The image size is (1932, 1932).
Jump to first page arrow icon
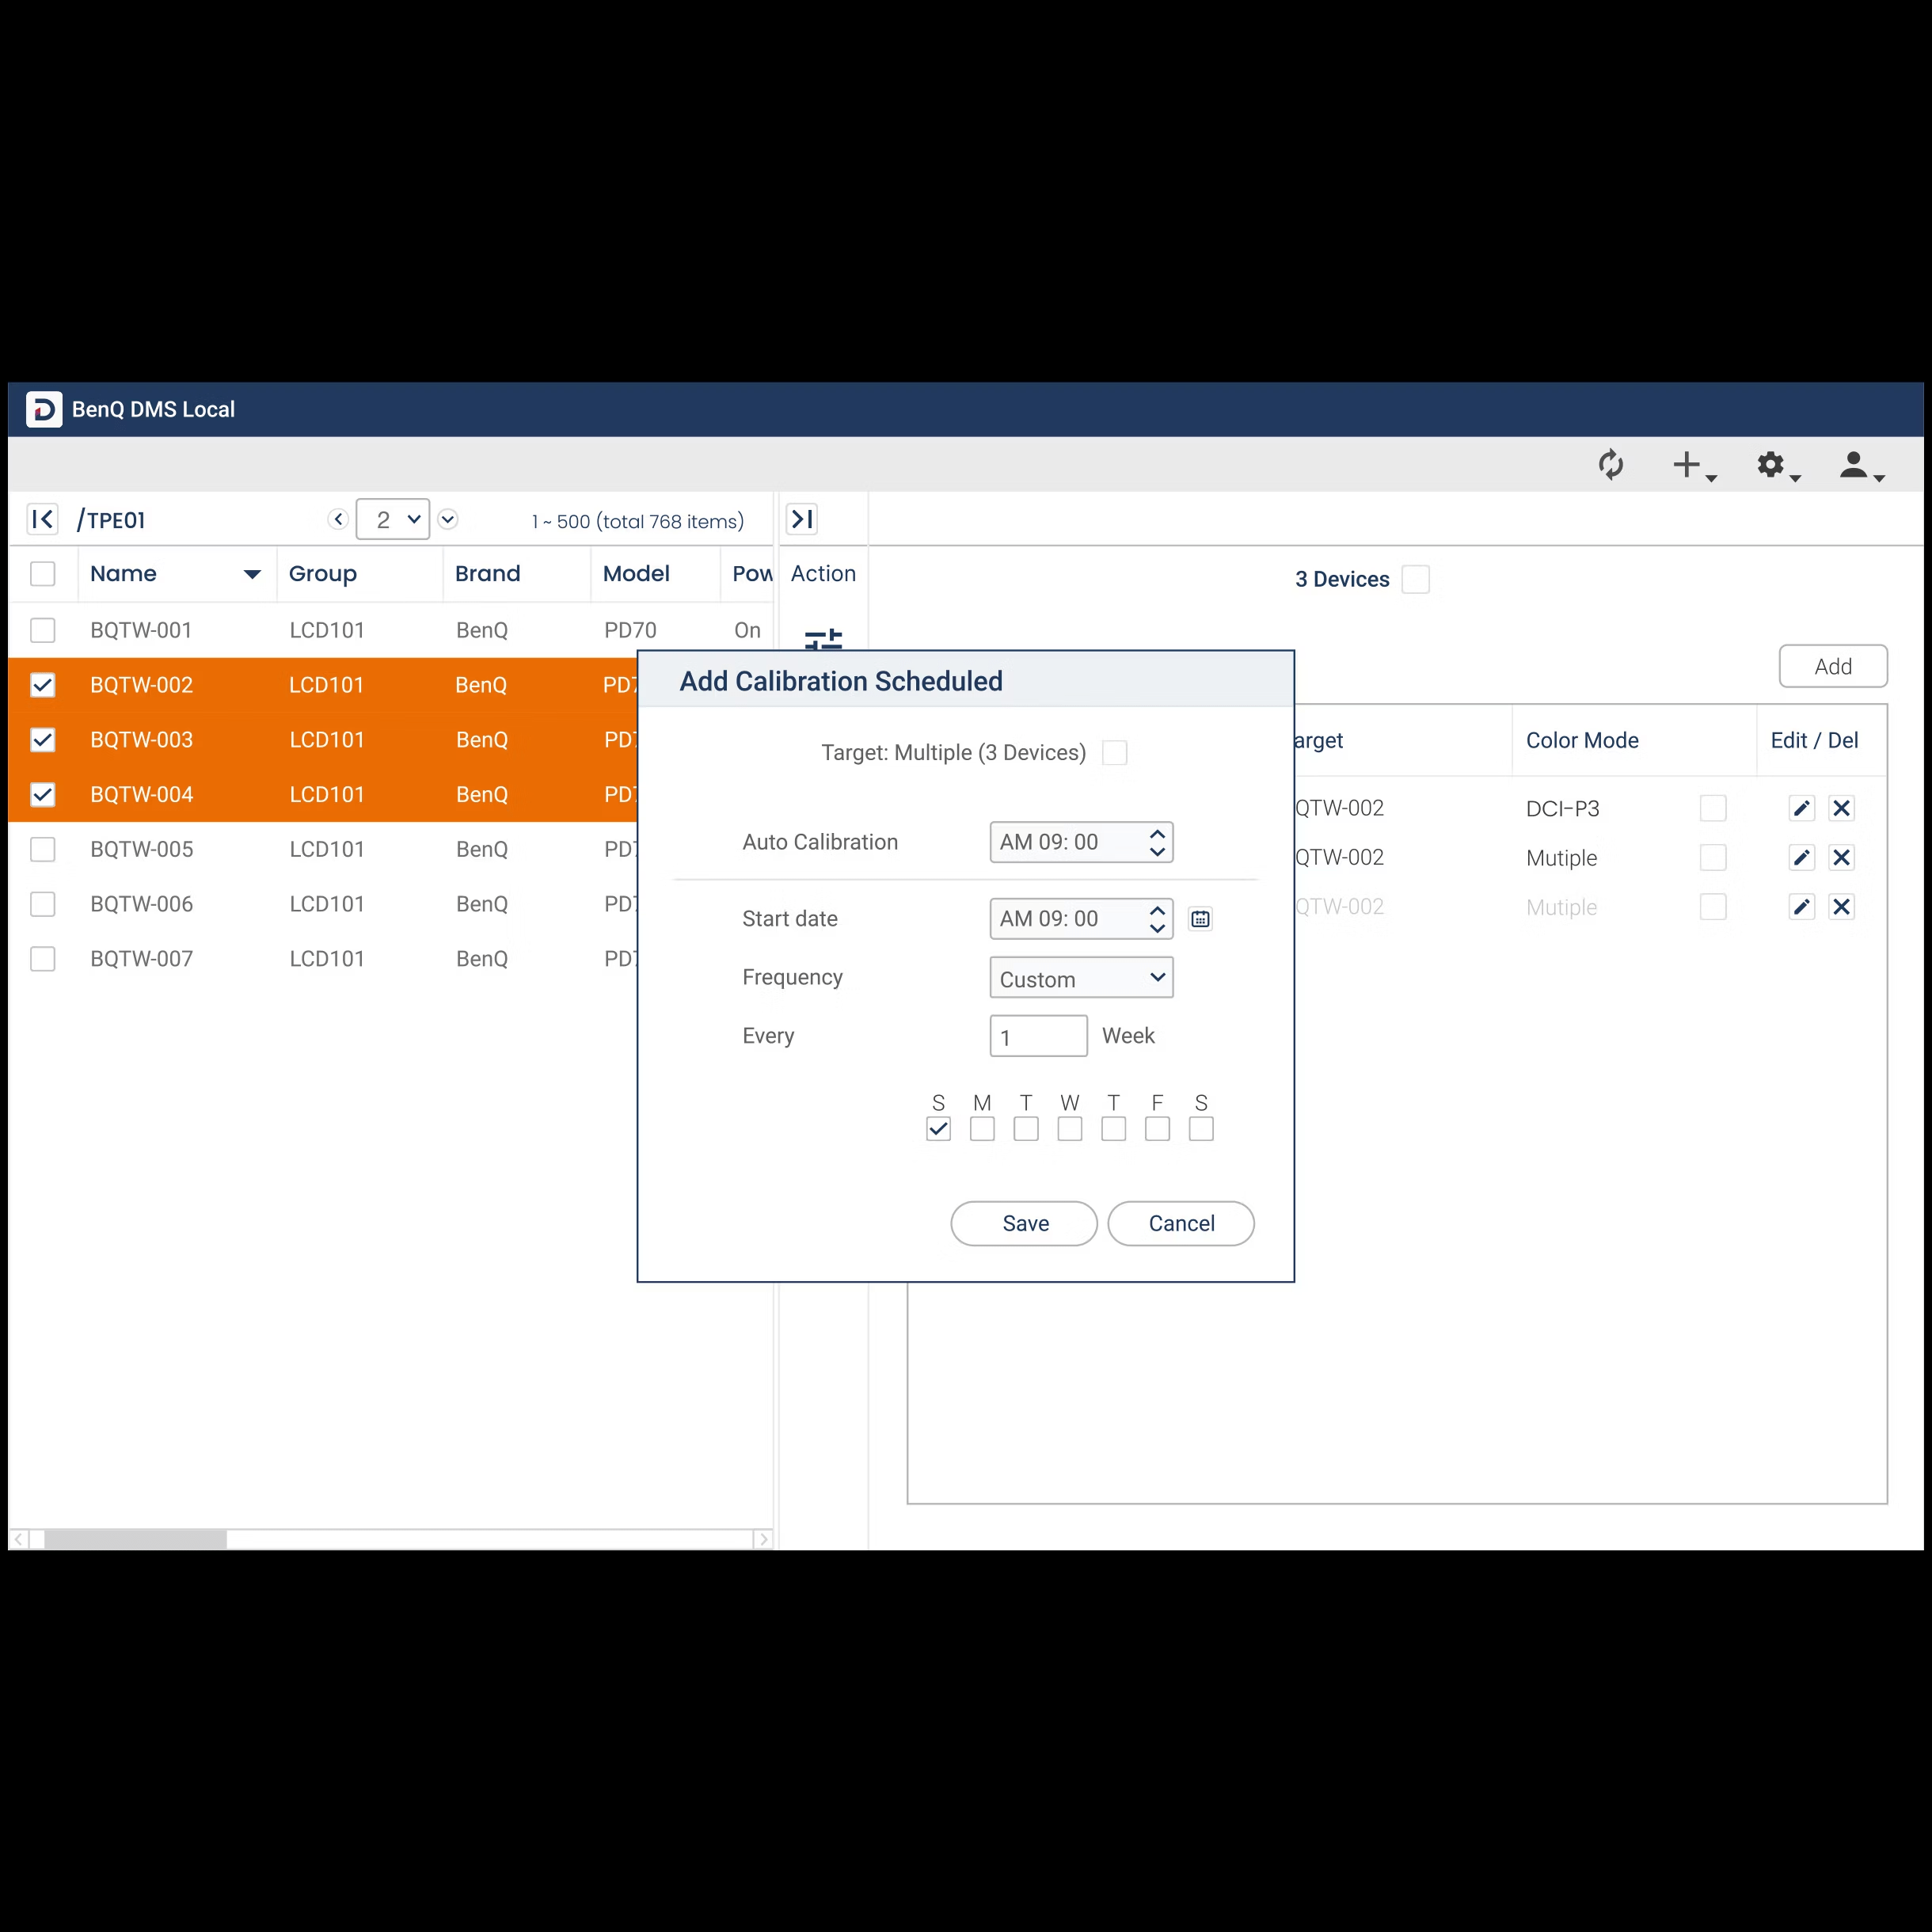click(x=42, y=519)
